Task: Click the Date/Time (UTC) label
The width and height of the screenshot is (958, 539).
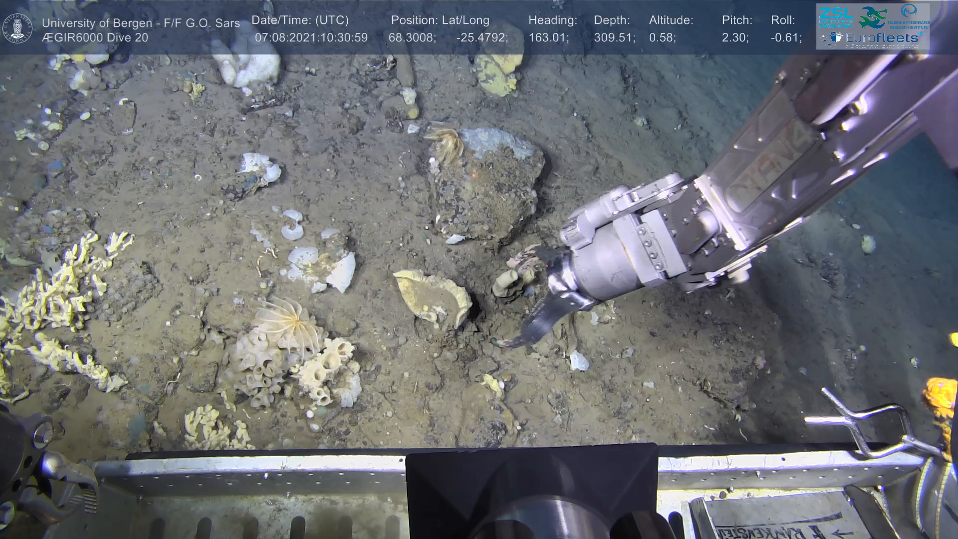Action: click(x=300, y=20)
